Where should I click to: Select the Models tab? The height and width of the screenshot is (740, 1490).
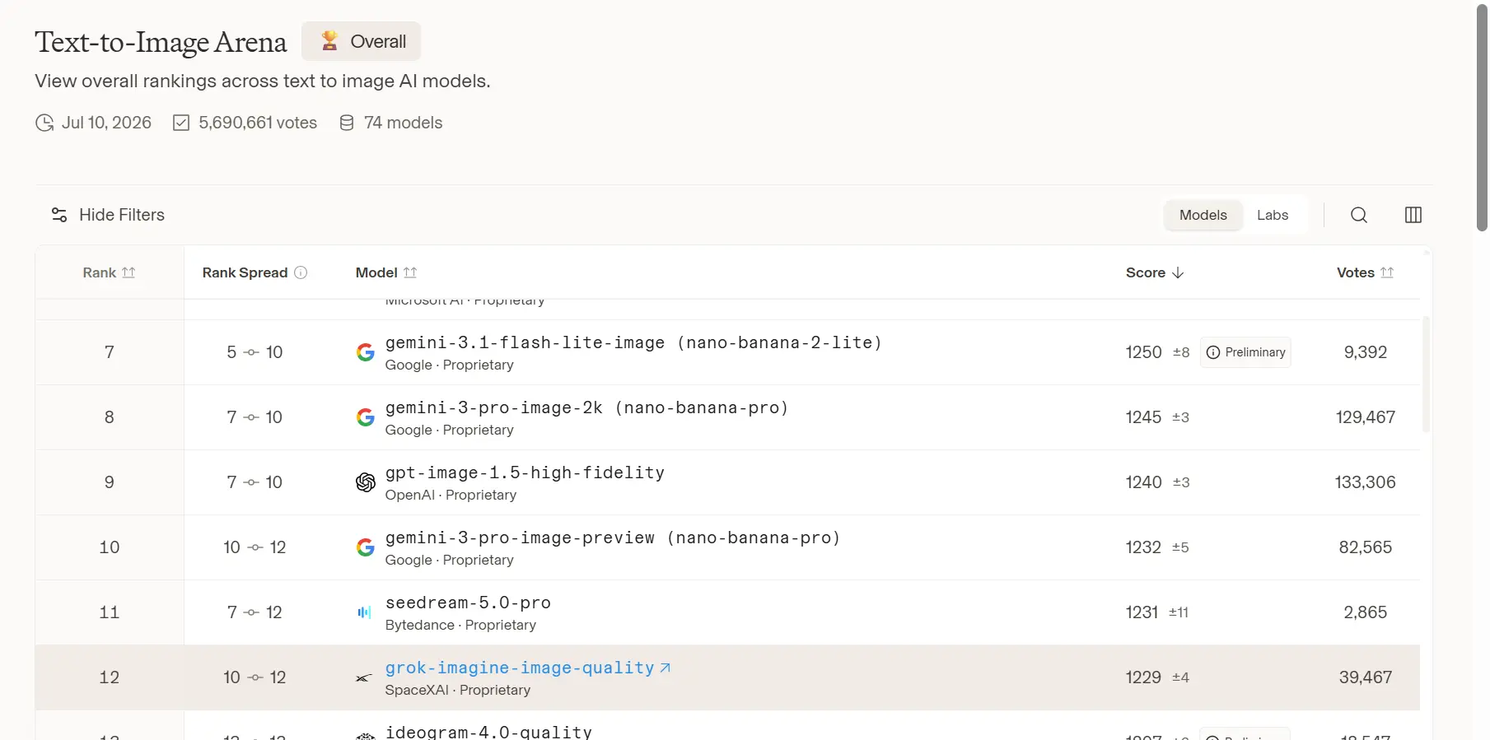[x=1203, y=215]
